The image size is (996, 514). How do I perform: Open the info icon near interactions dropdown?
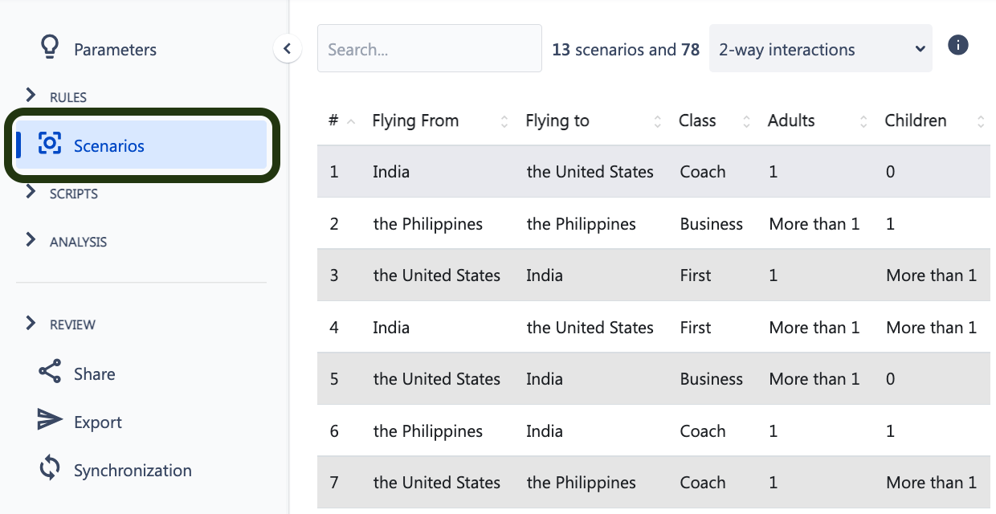click(x=957, y=46)
